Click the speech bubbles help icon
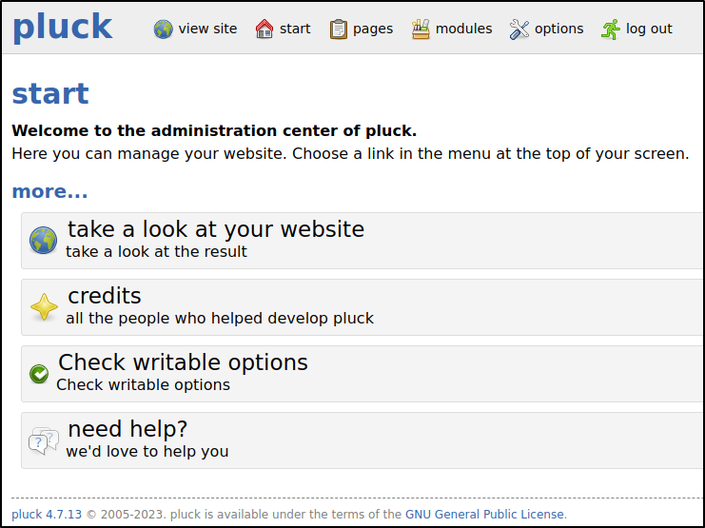Image resolution: width=705 pixels, height=528 pixels. tap(44, 440)
